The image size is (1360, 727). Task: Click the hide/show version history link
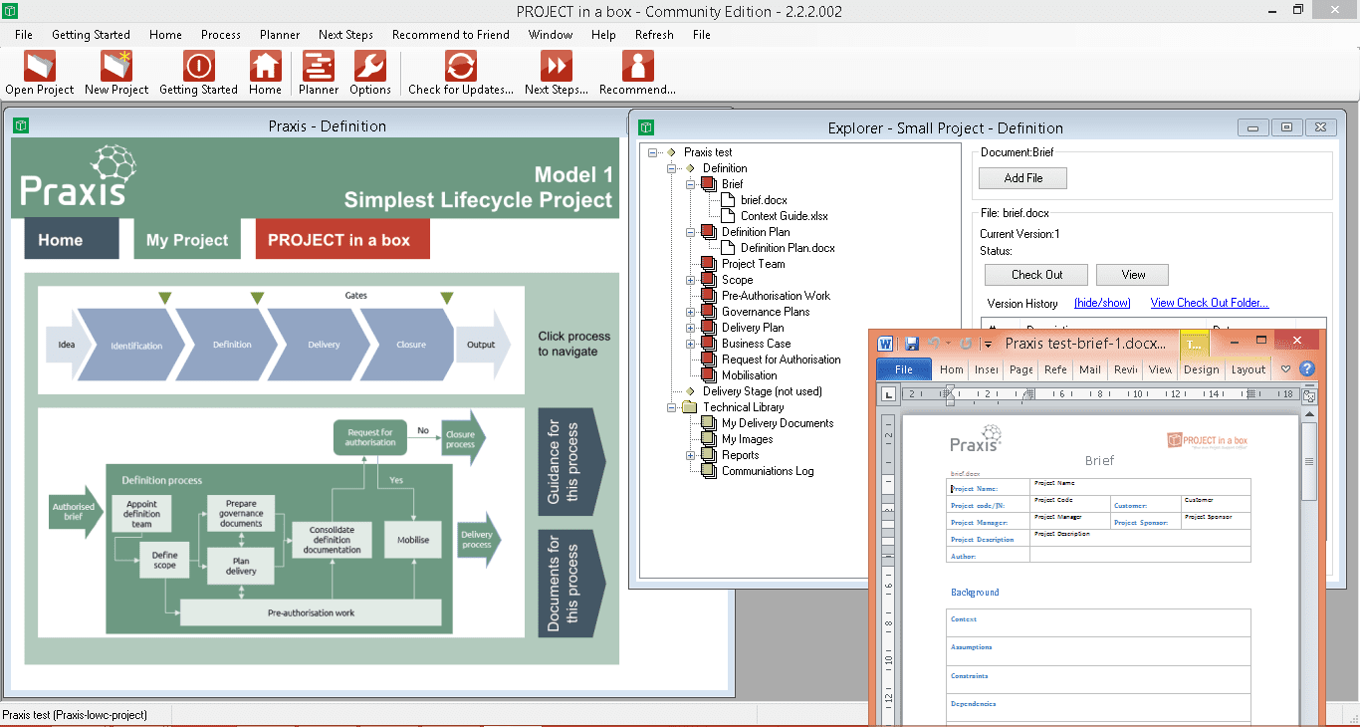1102,303
